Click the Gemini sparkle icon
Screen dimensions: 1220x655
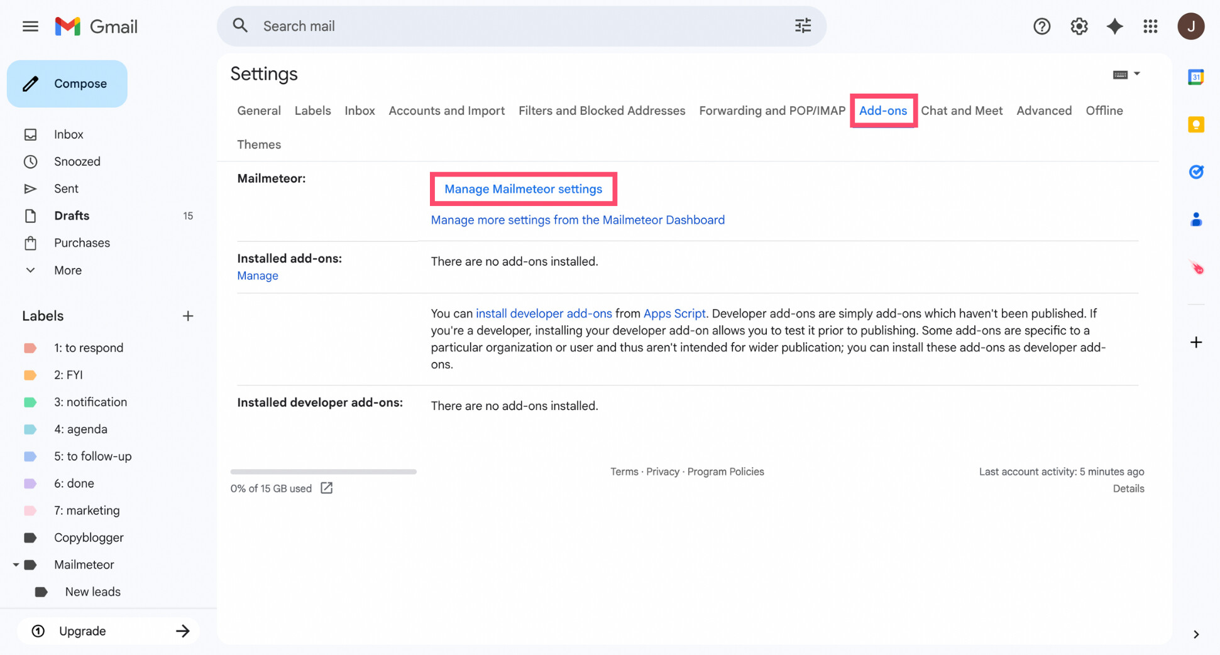click(1114, 26)
